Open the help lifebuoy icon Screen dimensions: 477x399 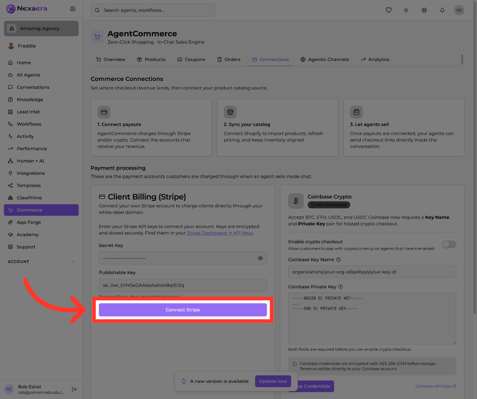tap(424, 10)
